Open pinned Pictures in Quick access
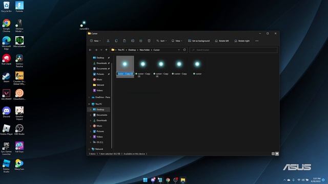 point(100,74)
